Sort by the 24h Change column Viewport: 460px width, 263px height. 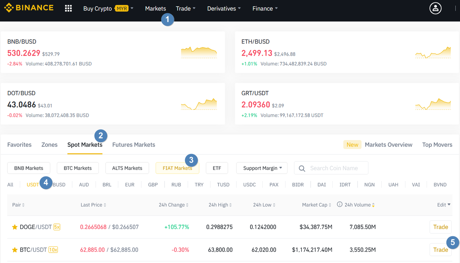click(x=174, y=205)
